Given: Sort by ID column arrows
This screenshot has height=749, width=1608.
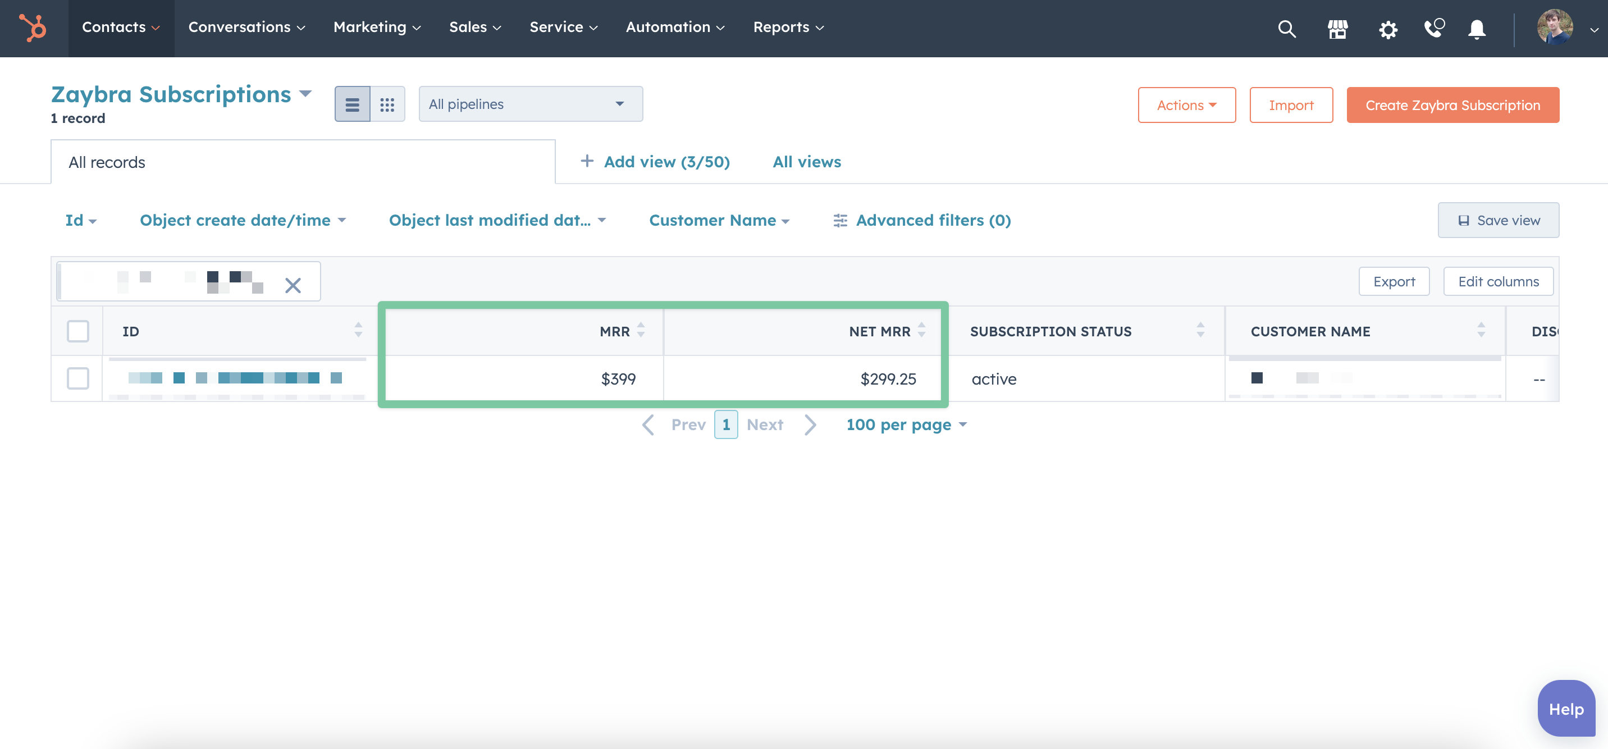Looking at the screenshot, I should click(x=358, y=330).
